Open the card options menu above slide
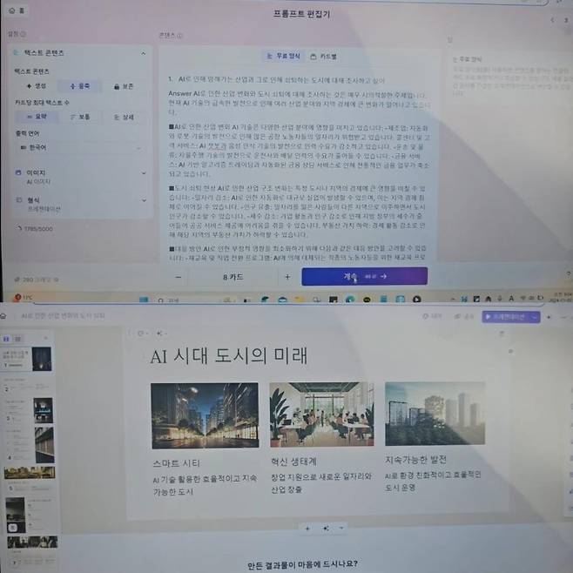 coord(142,334)
